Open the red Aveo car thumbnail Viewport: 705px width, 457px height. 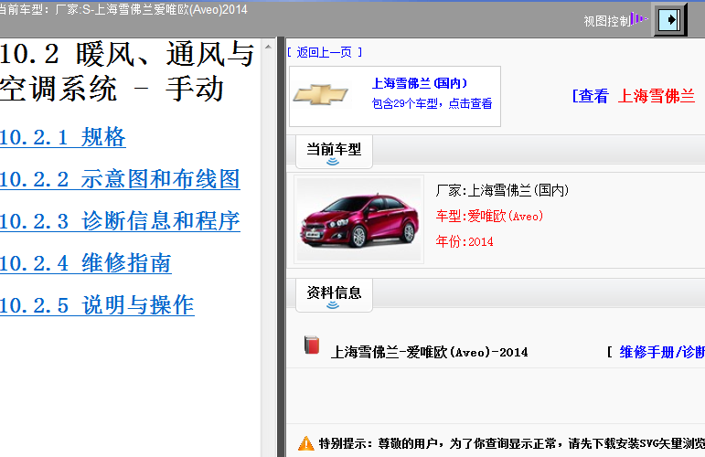tap(358, 219)
